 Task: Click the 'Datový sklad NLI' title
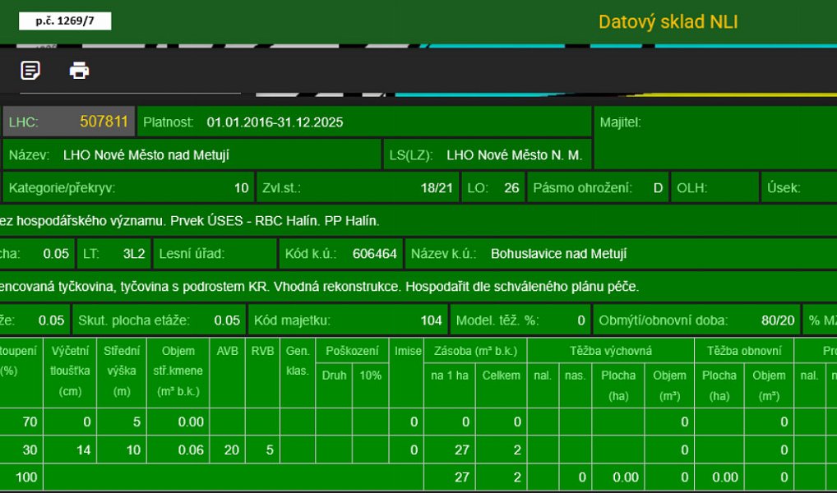tap(668, 22)
